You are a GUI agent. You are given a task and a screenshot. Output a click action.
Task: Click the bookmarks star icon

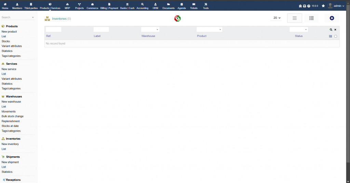tap(323, 6)
